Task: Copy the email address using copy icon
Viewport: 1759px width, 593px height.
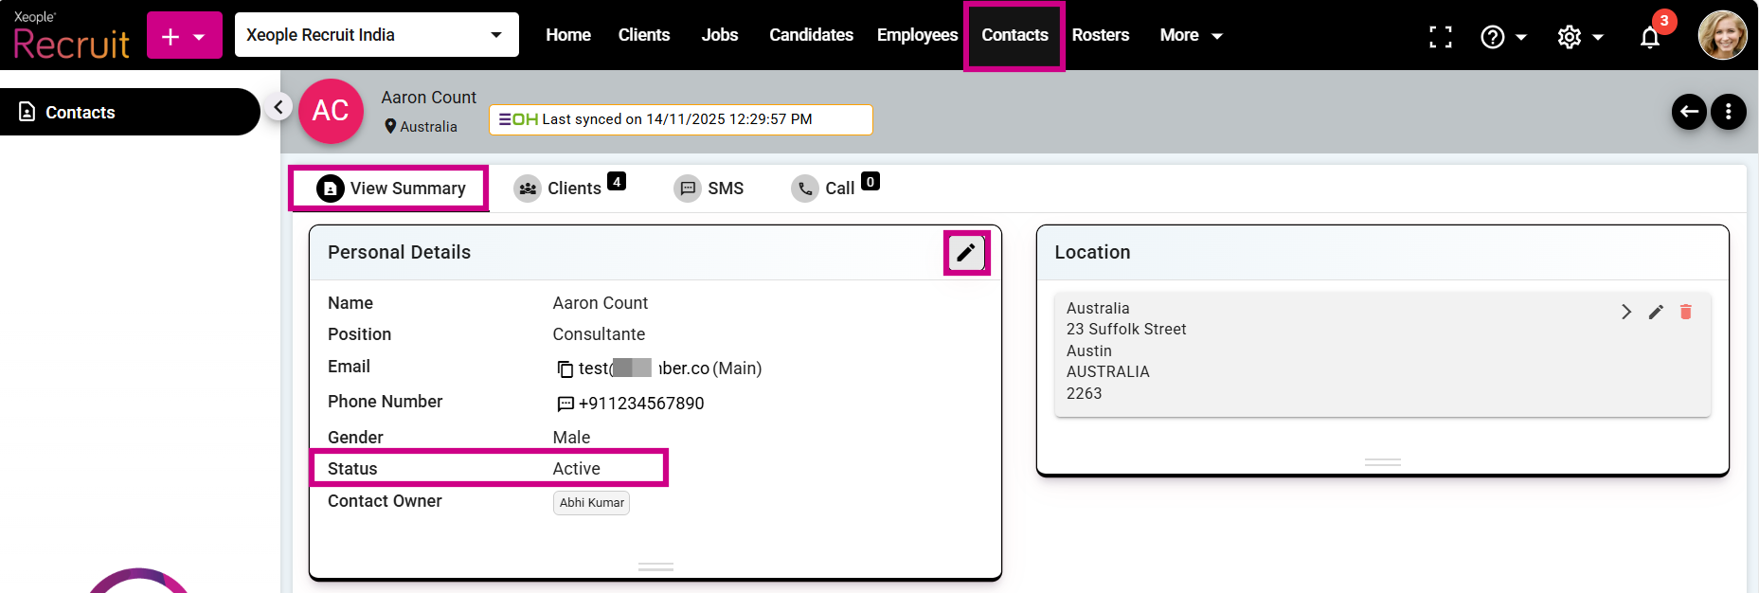Action: pos(565,368)
